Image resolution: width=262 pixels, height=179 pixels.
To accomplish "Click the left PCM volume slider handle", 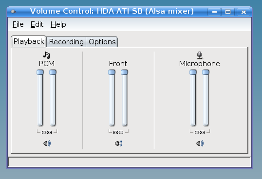I will point(40,72).
